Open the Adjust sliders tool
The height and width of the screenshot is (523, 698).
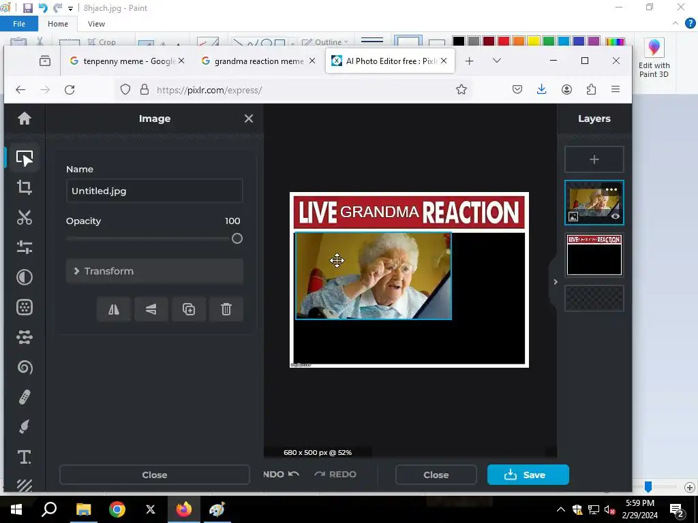(x=25, y=247)
